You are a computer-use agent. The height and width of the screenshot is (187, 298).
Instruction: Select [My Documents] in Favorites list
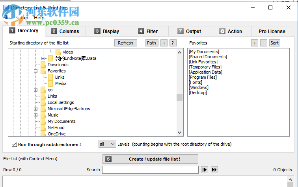click(x=204, y=52)
